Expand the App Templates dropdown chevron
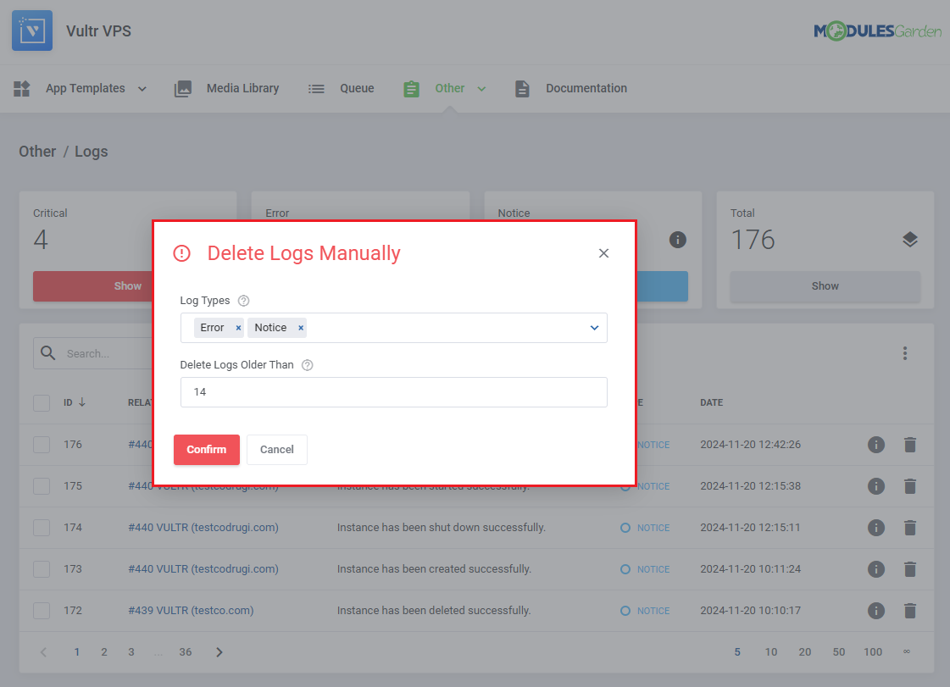Screen dimensions: 950x687 point(142,89)
